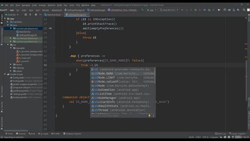
Task: Click the completion popup scrollbar
Action: tap(155, 76)
